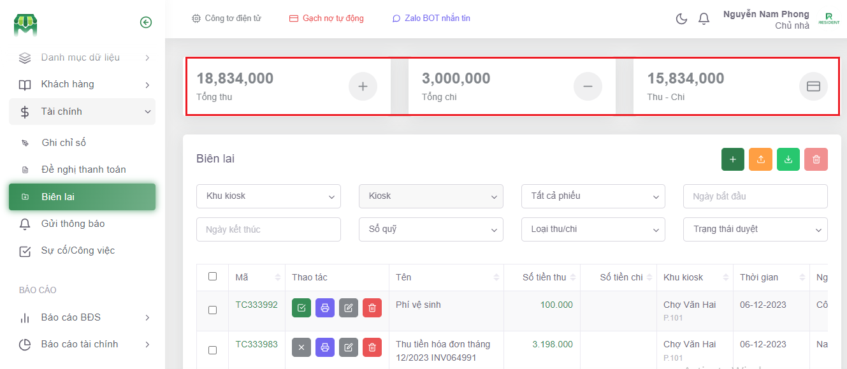Click the orange upload icon button
This screenshot has width=847, height=369.
tap(760, 159)
